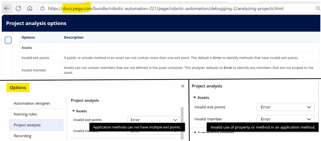Open Invalid exit points dropdown in right panel
Screen dimensions: 321x141
pyautogui.click(x=285, y=107)
